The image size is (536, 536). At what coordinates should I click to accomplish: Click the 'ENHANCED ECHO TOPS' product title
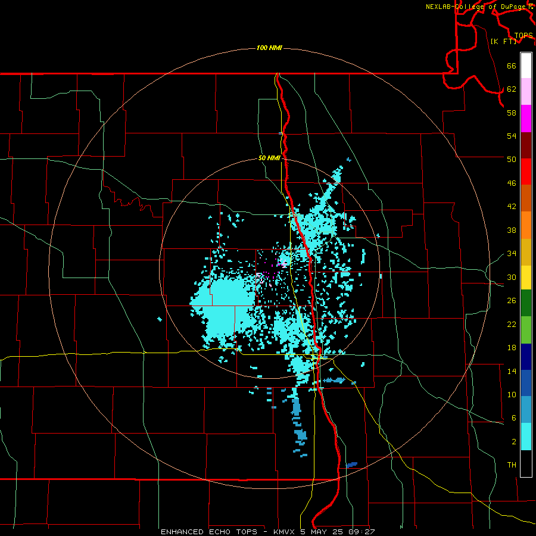tap(209, 532)
